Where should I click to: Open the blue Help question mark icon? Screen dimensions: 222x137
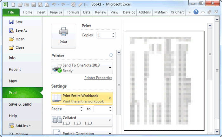pos(196,12)
